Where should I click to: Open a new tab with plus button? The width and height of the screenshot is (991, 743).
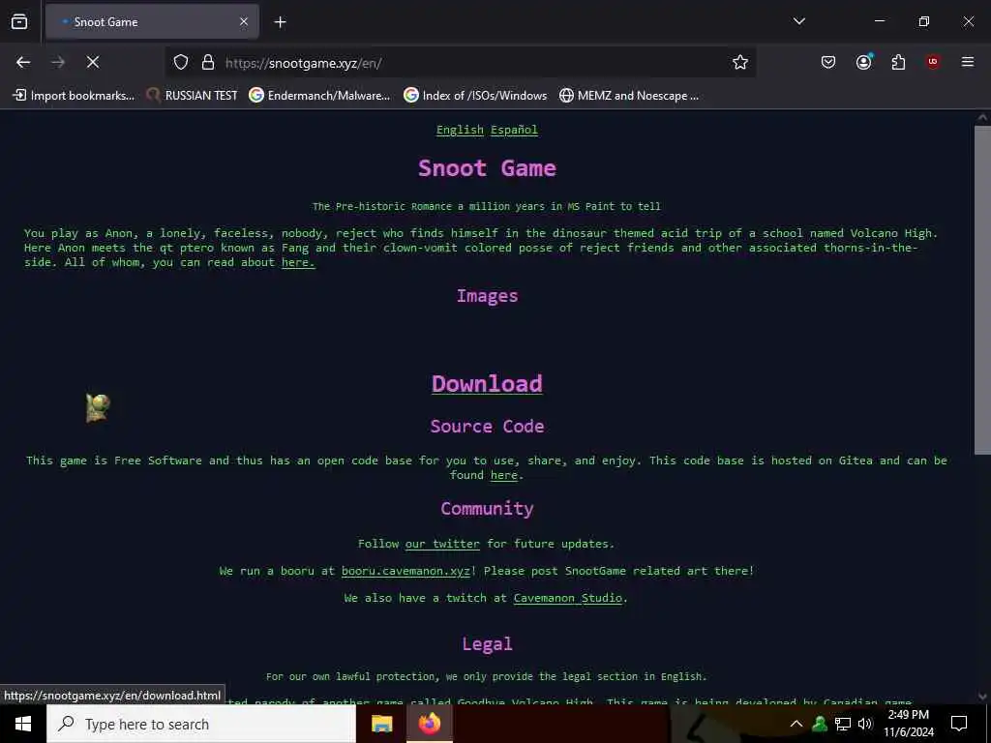(280, 22)
